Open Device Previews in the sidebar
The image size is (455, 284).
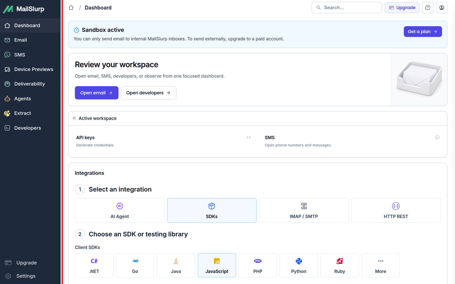[30, 69]
